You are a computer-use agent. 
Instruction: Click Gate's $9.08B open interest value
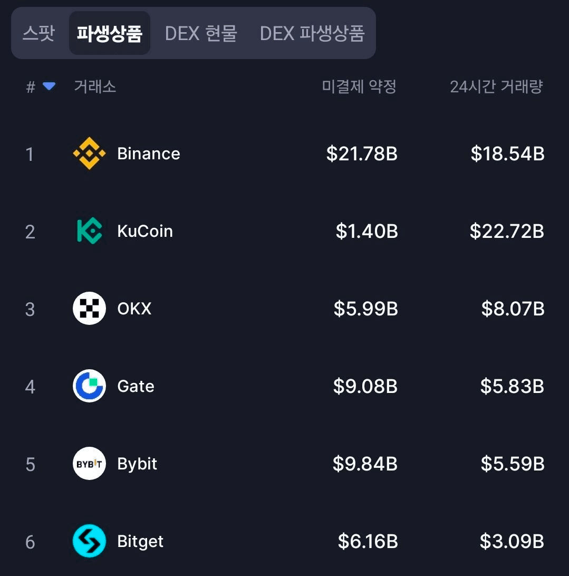pyautogui.click(x=365, y=386)
